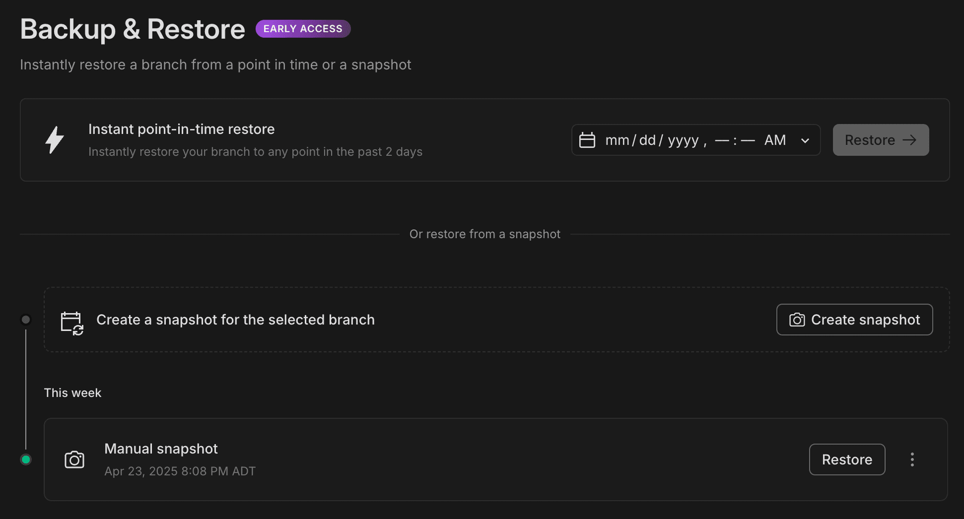The image size is (964, 519).
Task: Open the three-dot menu for Manual snapshot
Action: pos(912,458)
